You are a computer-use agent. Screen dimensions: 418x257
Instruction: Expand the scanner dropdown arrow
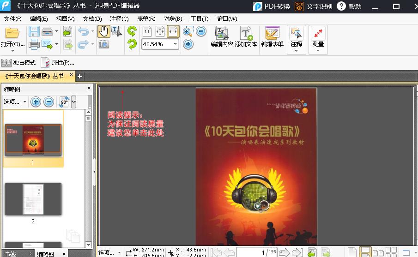[56, 31]
